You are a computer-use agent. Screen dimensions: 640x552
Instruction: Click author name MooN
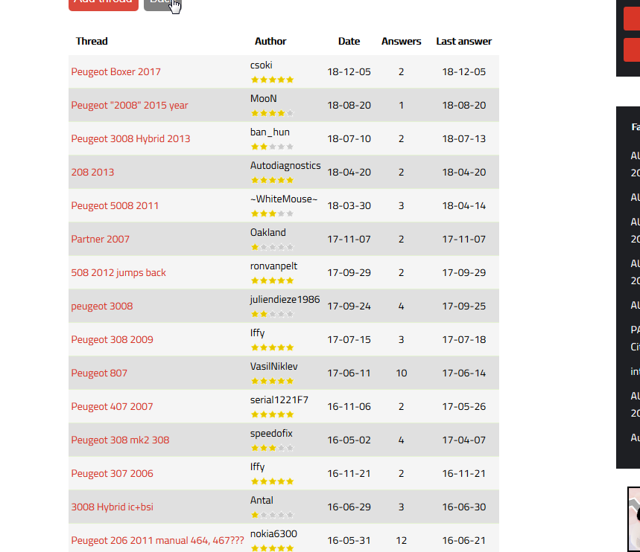point(263,98)
